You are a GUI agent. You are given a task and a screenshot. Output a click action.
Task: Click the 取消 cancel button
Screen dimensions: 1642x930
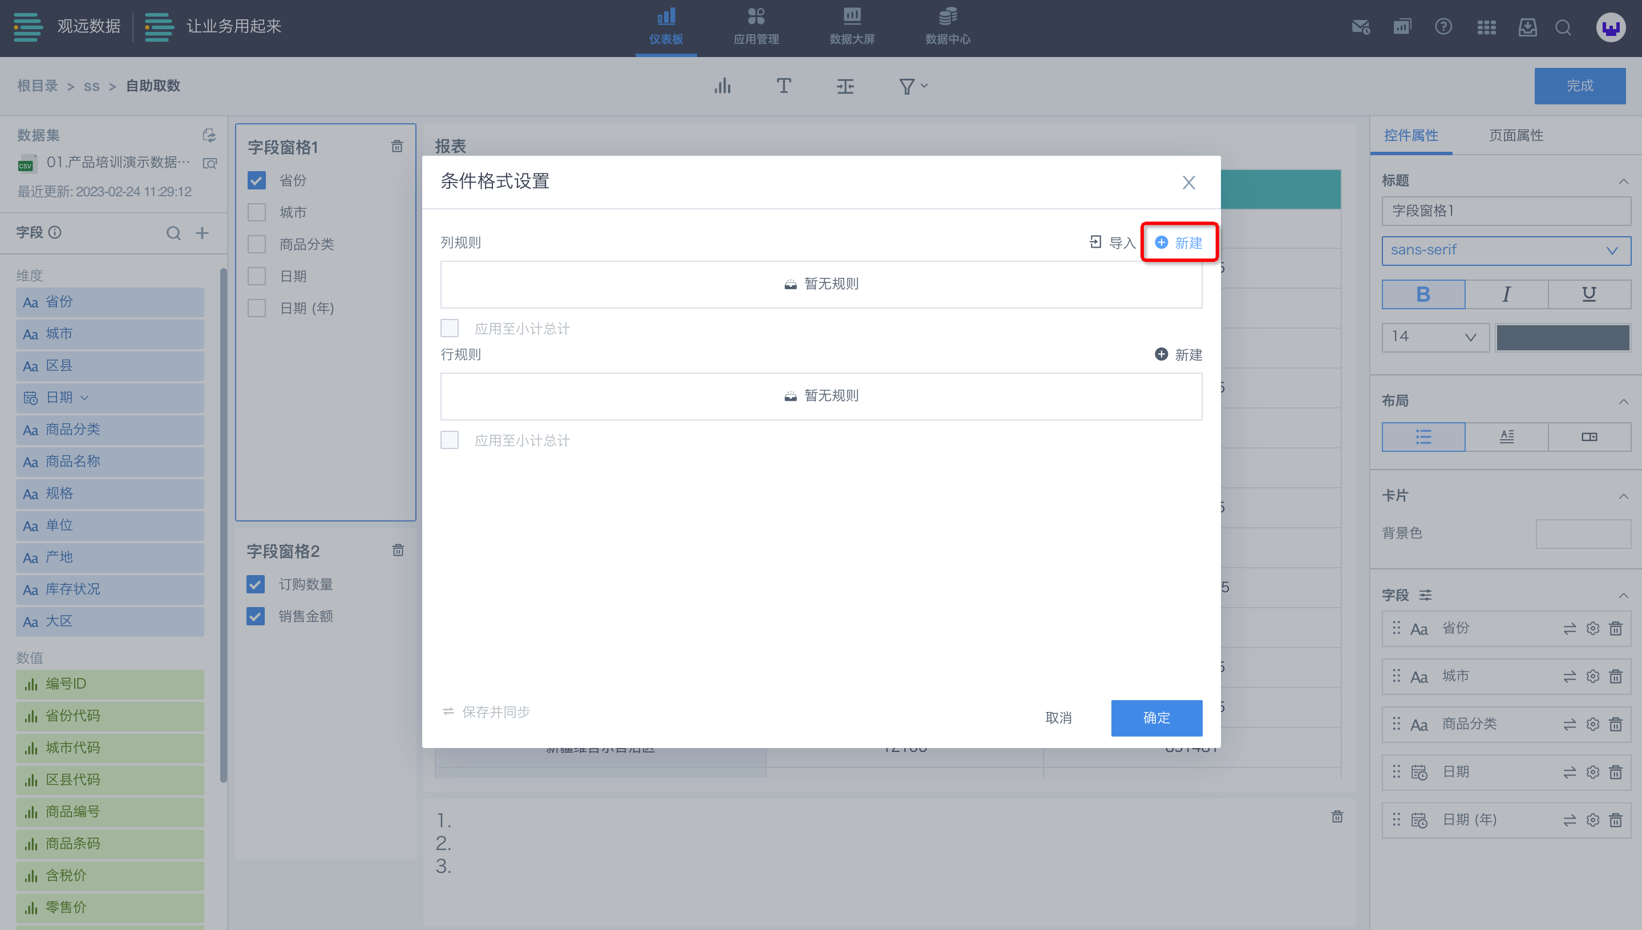tap(1058, 718)
